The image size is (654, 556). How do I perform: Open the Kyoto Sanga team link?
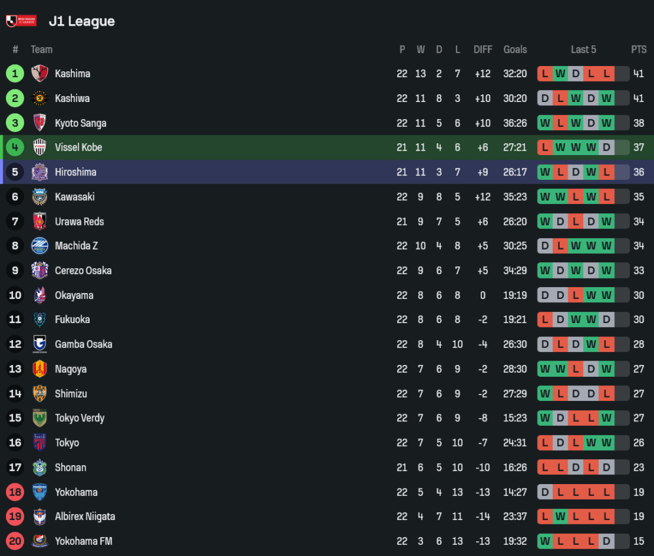click(x=80, y=123)
